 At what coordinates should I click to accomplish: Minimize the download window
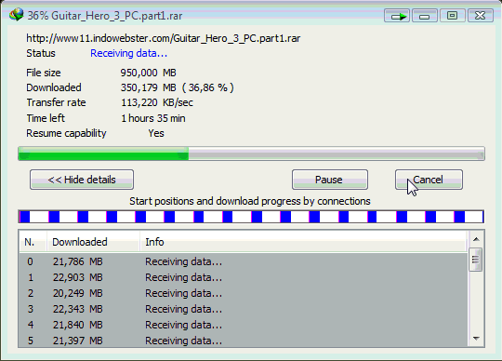tap(425, 16)
